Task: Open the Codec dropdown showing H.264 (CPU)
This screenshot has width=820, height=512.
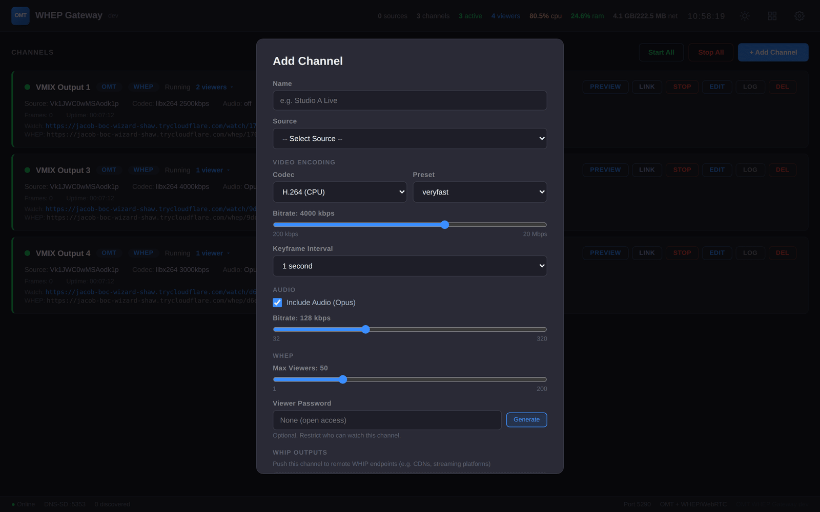Action: point(340,191)
